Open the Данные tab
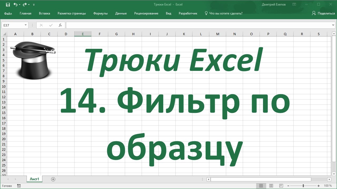Screen dimensions: 337x189 point(121,13)
